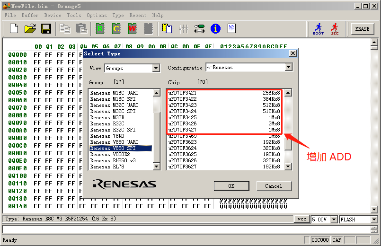Click the ERASE button
This screenshot has width=381, height=246.
[362, 29]
